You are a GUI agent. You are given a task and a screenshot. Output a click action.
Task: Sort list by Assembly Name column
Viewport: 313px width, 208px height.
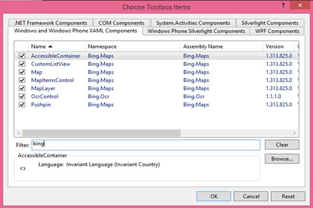click(x=203, y=47)
